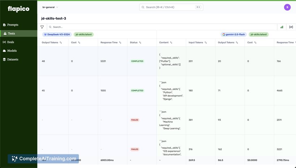Focus the global search field
The image size is (296, 168).
tap(171, 7)
